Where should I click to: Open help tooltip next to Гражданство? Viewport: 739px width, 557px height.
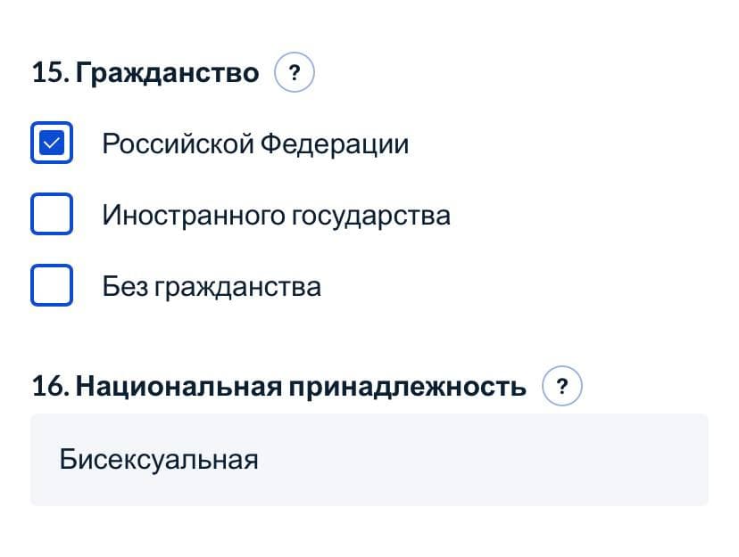pyautogui.click(x=295, y=73)
